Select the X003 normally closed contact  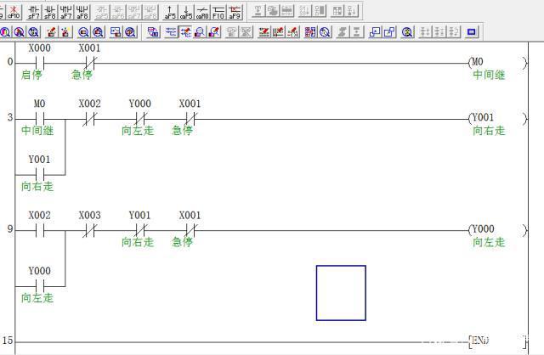tap(89, 230)
